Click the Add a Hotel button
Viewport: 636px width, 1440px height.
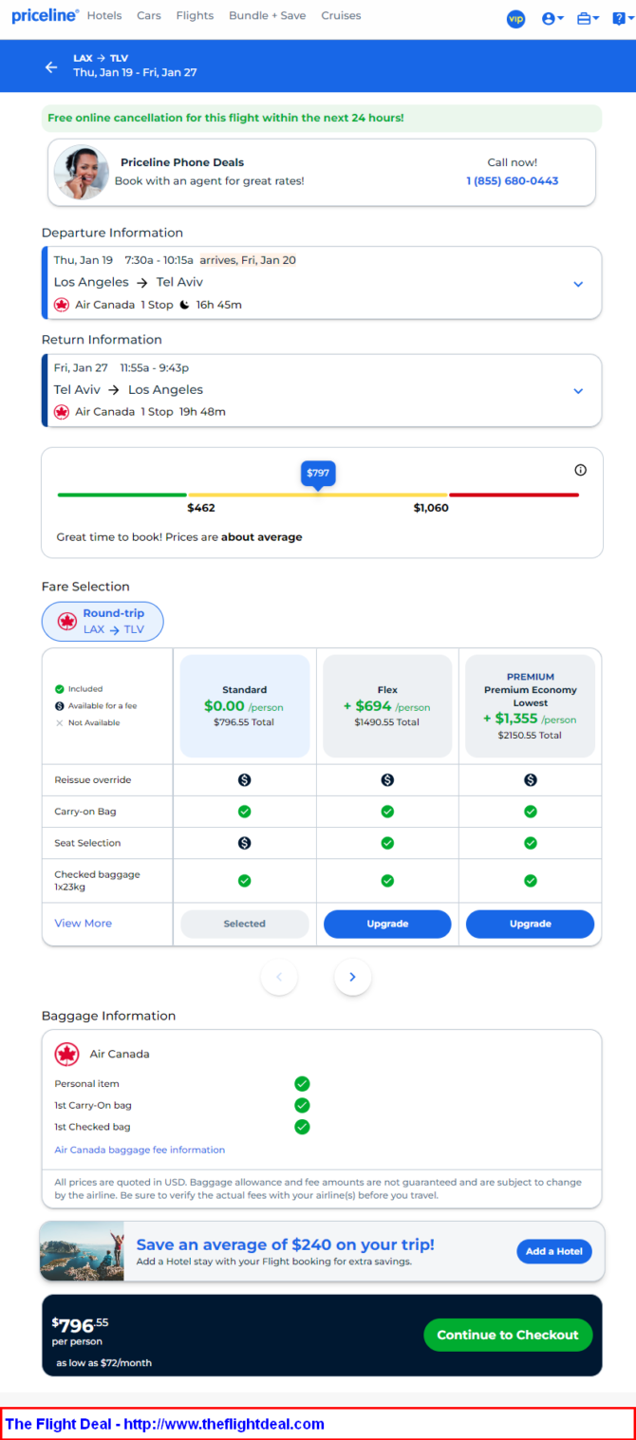(554, 1251)
